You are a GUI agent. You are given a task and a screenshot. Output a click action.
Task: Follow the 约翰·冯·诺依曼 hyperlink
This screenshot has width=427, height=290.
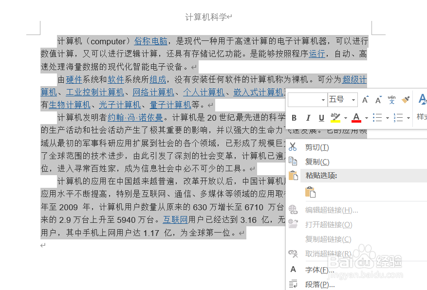[x=135, y=118]
